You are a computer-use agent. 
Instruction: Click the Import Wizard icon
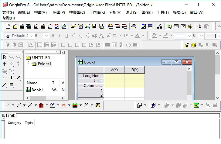click(110, 26)
